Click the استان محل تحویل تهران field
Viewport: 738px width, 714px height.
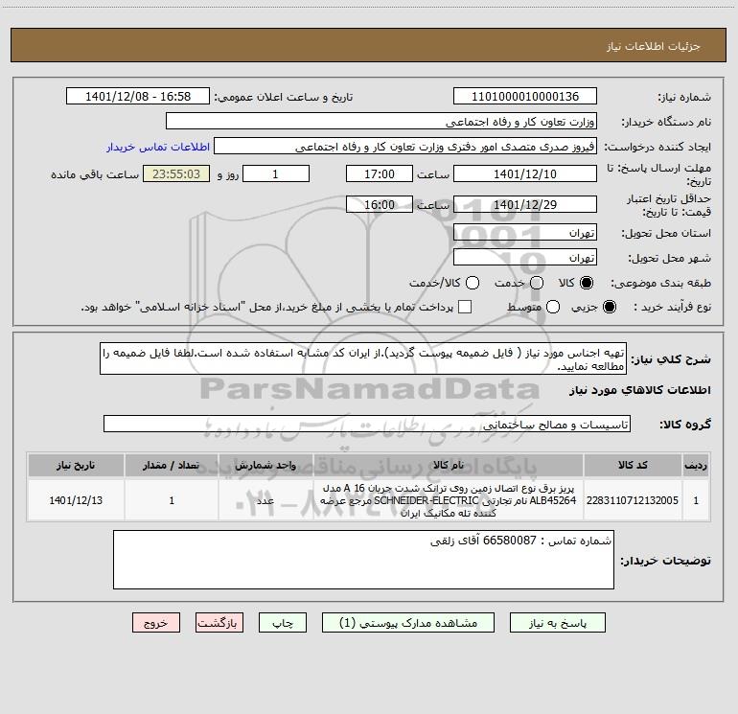525,233
